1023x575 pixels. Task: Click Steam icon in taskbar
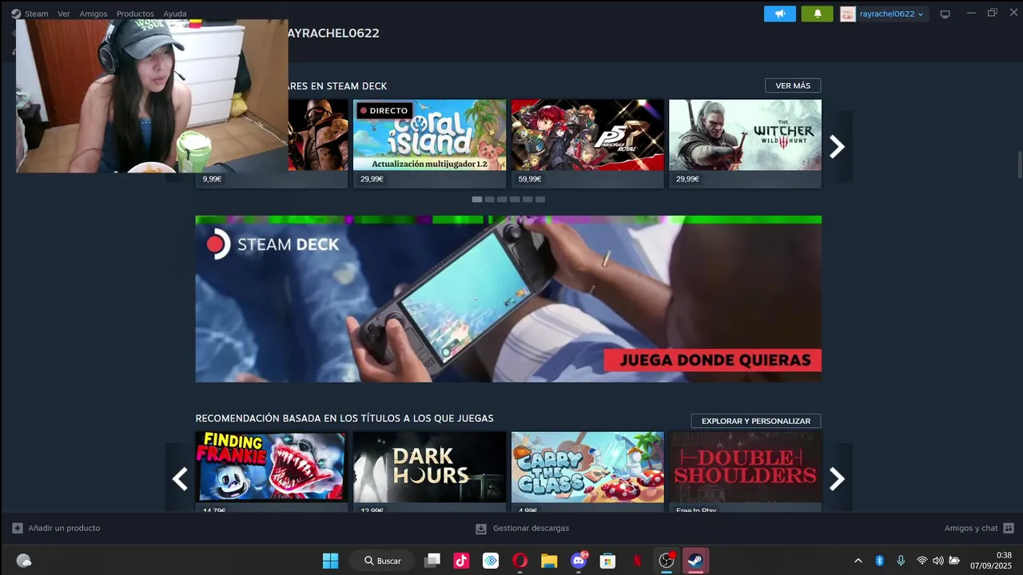[695, 561]
